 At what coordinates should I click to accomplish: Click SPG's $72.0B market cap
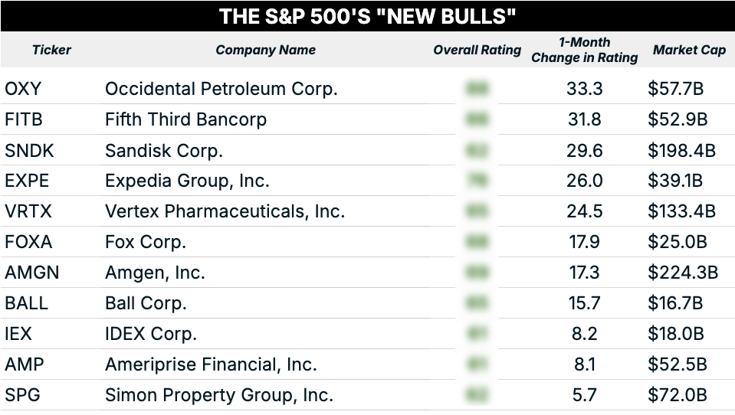click(x=677, y=395)
